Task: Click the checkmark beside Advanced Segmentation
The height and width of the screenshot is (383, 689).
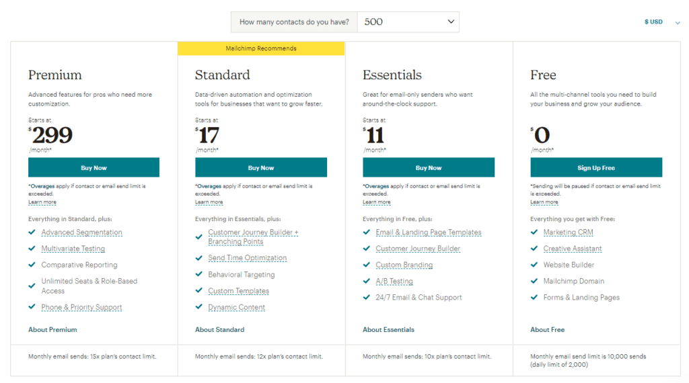Action: click(x=32, y=232)
